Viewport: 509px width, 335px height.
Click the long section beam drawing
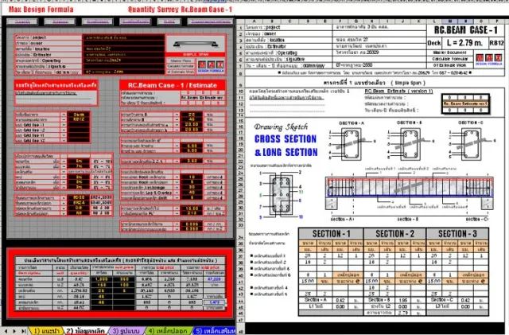[410, 193]
